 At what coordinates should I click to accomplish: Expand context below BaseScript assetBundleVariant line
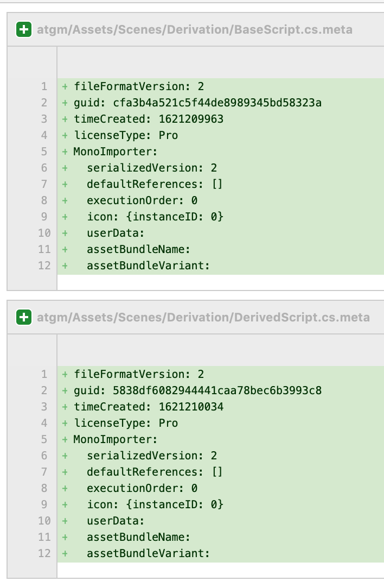(221, 282)
